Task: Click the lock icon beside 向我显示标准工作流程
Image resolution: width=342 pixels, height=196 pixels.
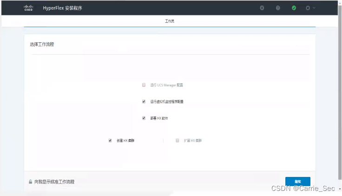Action: pyautogui.click(x=31, y=182)
